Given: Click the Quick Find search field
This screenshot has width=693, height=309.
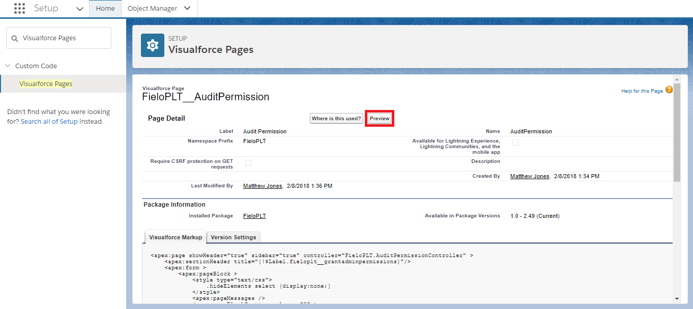Looking at the screenshot, I should pos(59,38).
